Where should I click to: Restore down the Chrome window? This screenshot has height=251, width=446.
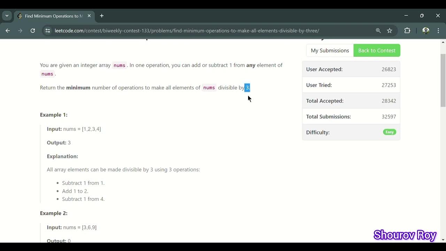[x=422, y=16]
